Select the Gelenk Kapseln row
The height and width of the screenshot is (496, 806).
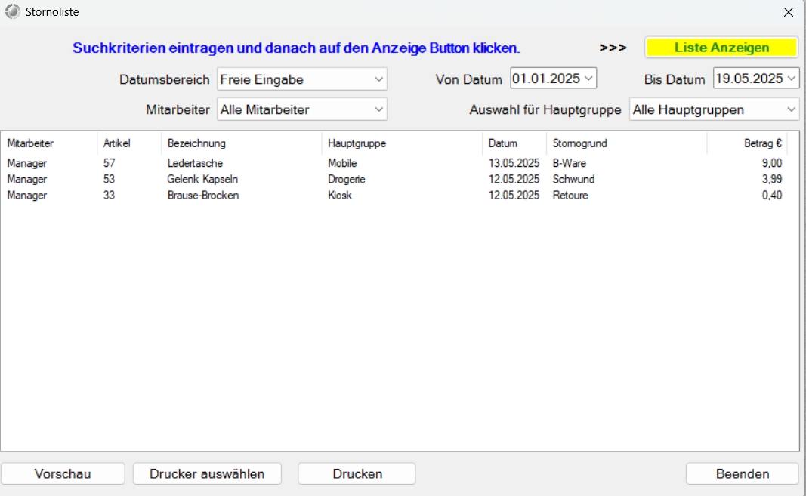point(202,180)
